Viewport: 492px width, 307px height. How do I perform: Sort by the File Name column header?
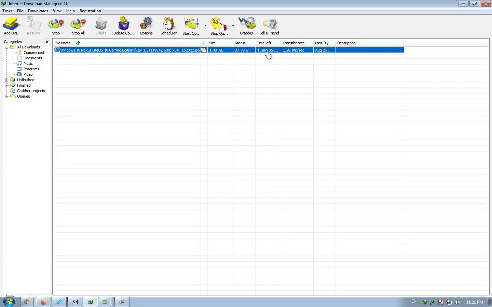tap(127, 43)
